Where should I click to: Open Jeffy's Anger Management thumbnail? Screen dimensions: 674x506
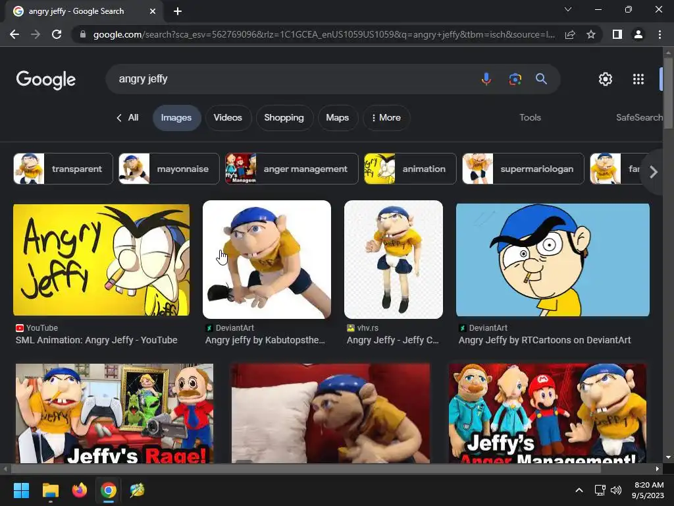coord(547,414)
